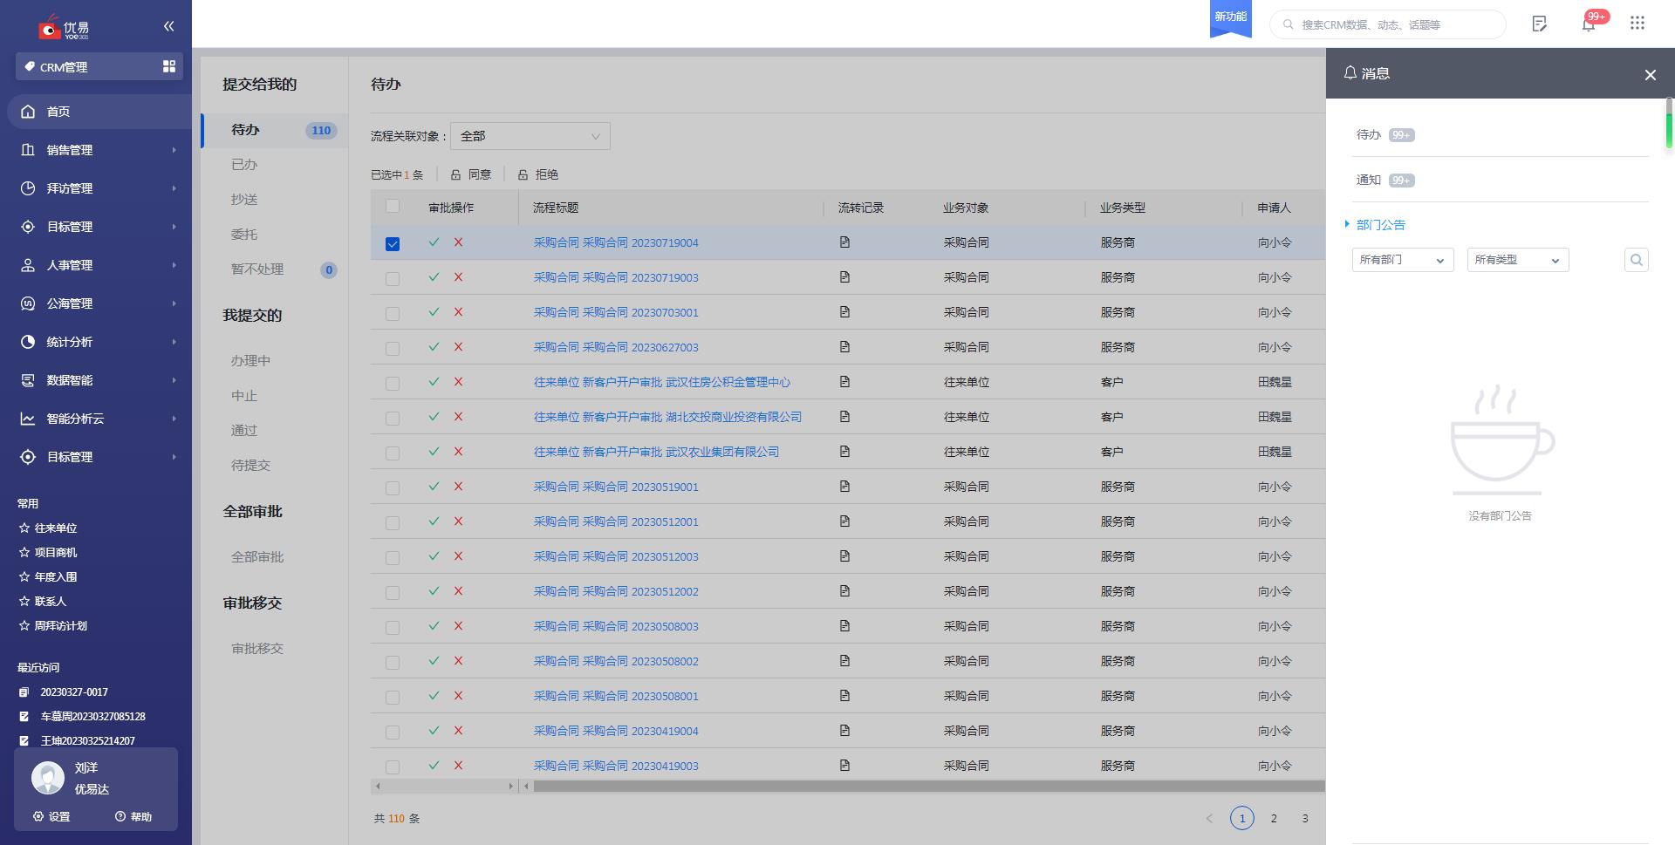Toggle the select-all checkbox in table header

(x=393, y=207)
